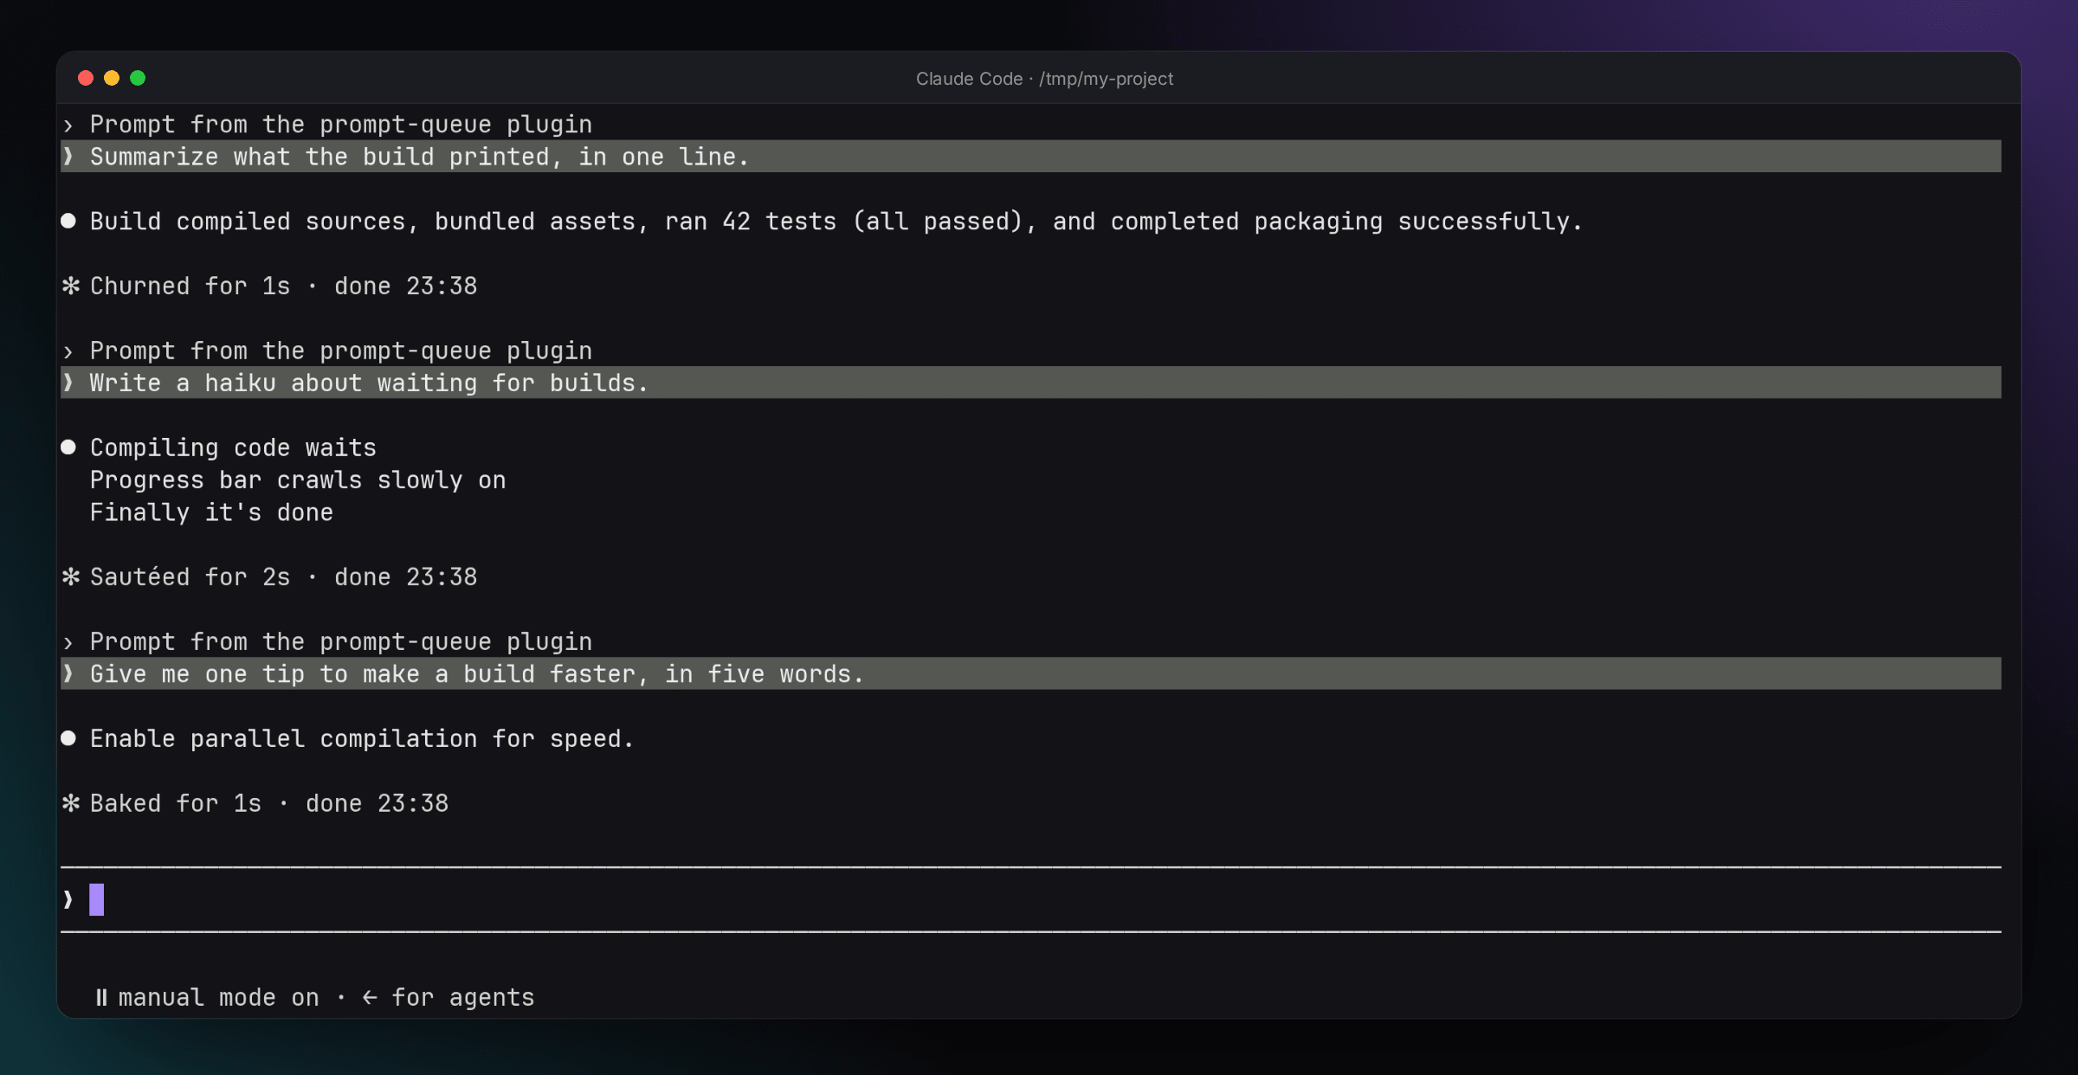This screenshot has width=2078, height=1075.
Task: Click the response 'Build compiled sources, bundled assets'
Action: [x=836, y=222]
